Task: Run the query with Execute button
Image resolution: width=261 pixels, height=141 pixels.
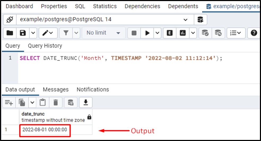Action: (x=147, y=33)
